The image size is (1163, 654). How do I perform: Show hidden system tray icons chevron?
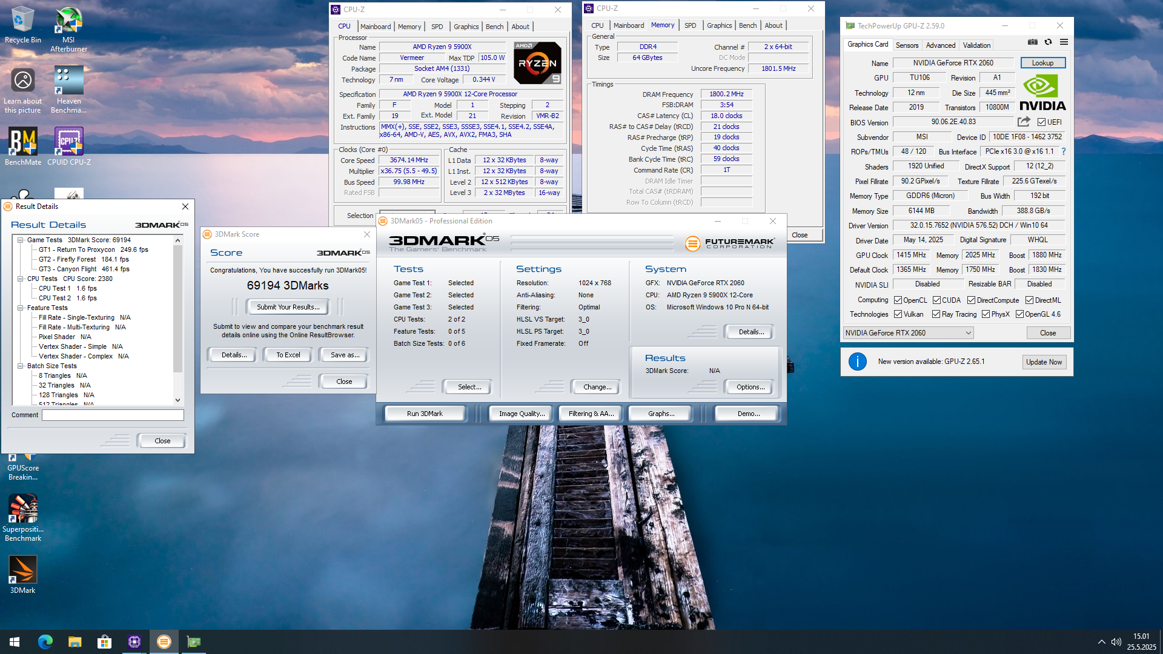point(1101,642)
